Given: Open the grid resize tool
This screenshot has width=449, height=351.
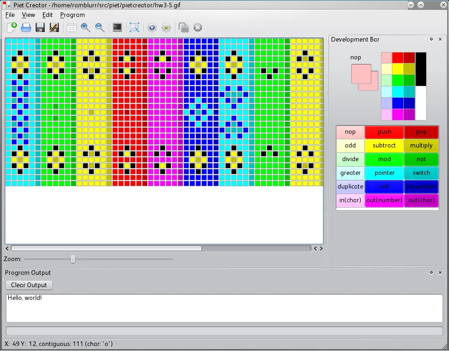Looking at the screenshot, I should 71,27.
